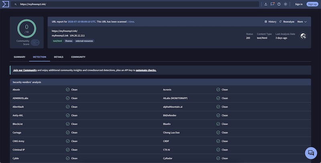Screen dimensions: 321x163
Task: Click the Sign up button
Action: point(312,4)
